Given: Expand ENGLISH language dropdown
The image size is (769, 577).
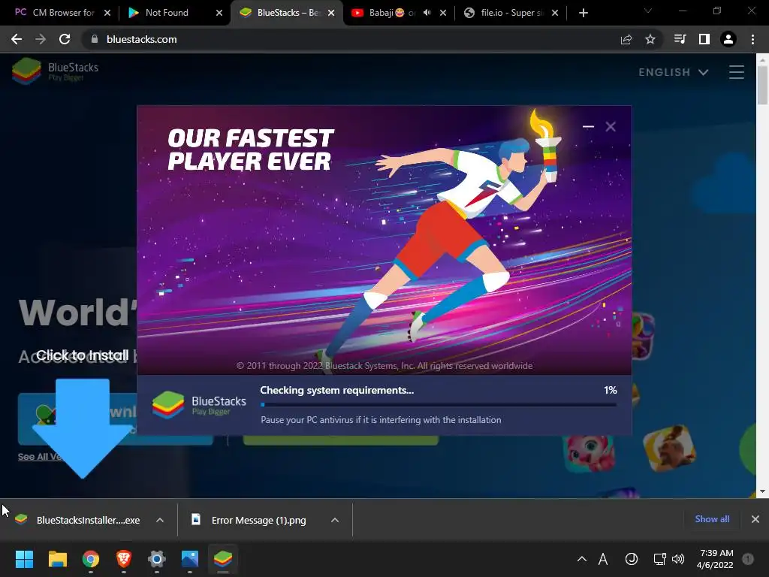Looking at the screenshot, I should click(x=674, y=72).
